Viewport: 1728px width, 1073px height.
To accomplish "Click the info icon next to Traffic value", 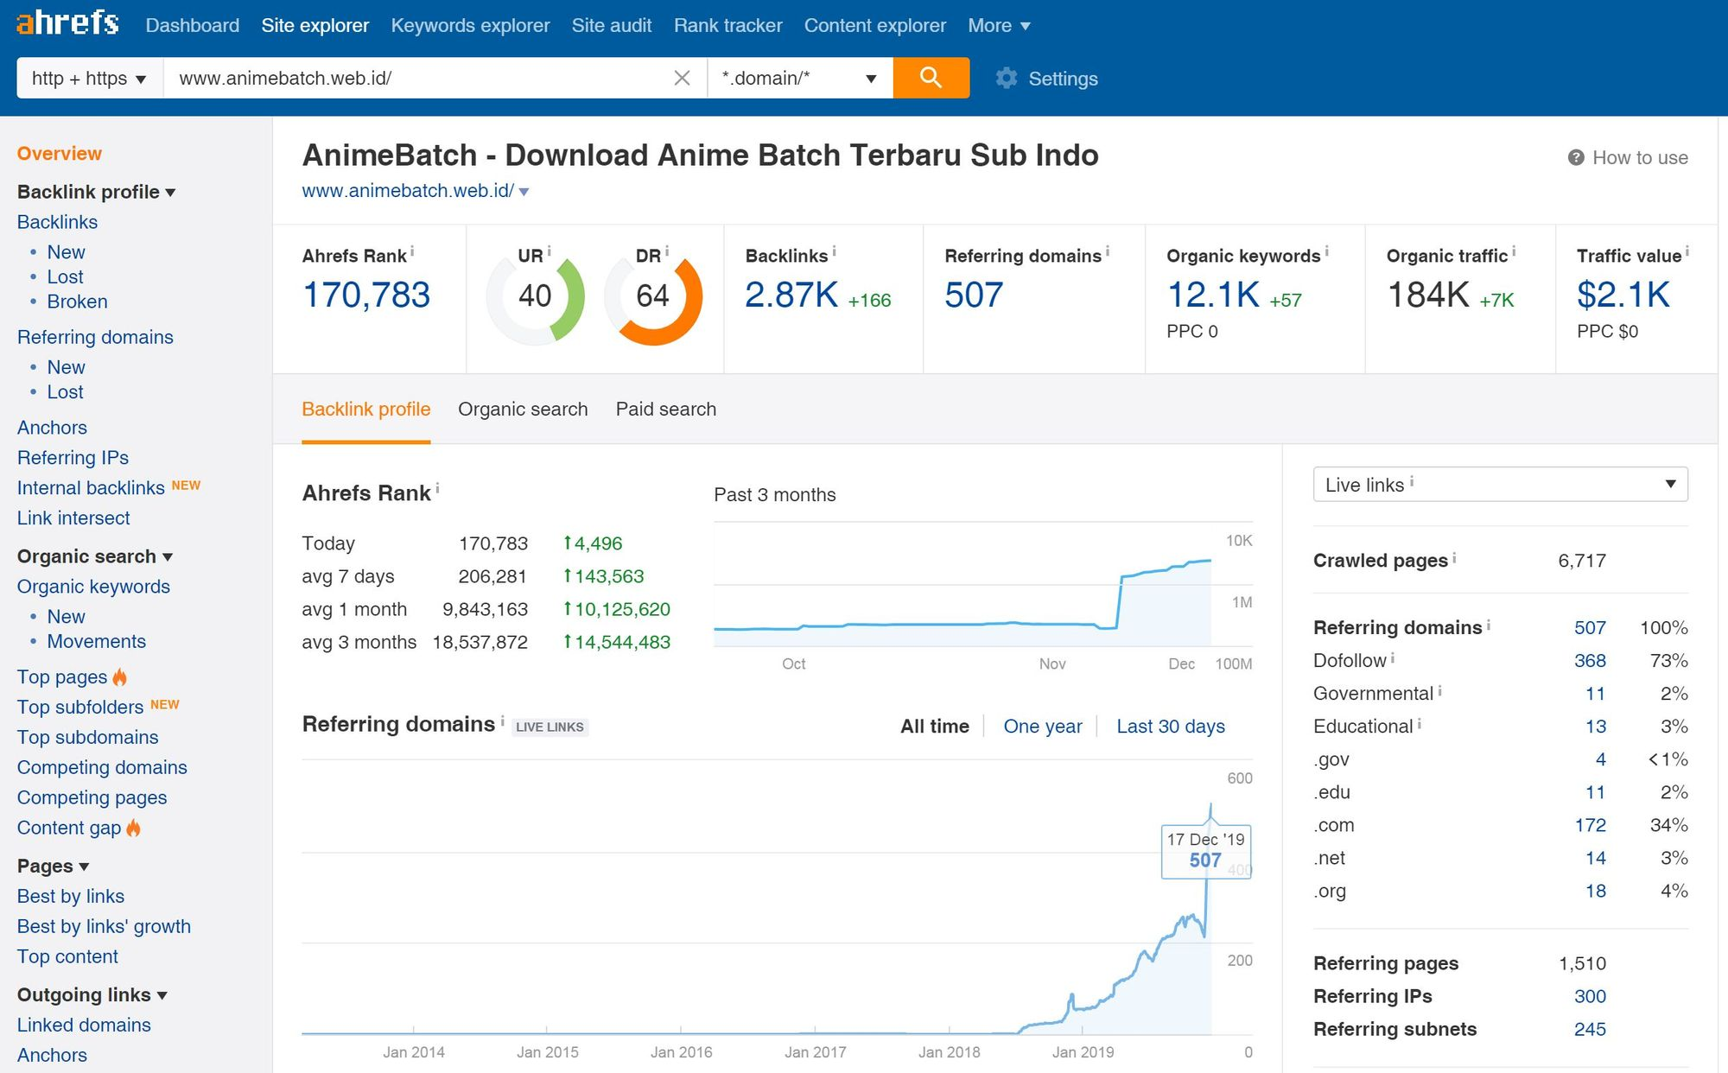I will 1687,251.
